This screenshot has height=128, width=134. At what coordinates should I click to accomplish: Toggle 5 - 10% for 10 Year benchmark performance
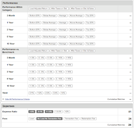point(59,86)
